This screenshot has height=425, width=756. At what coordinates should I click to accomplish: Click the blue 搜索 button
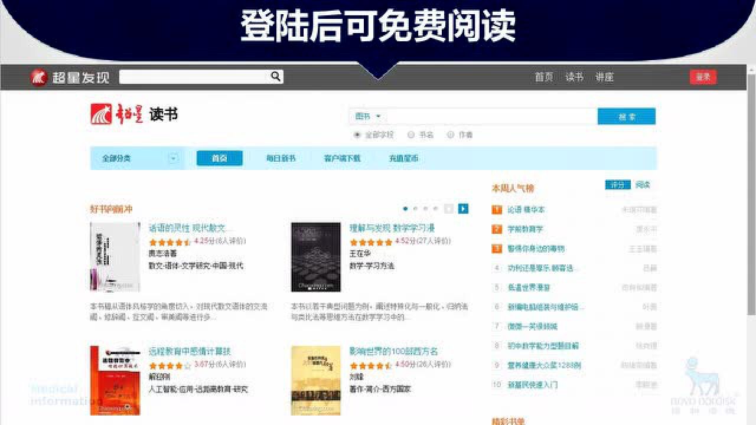pyautogui.click(x=627, y=116)
